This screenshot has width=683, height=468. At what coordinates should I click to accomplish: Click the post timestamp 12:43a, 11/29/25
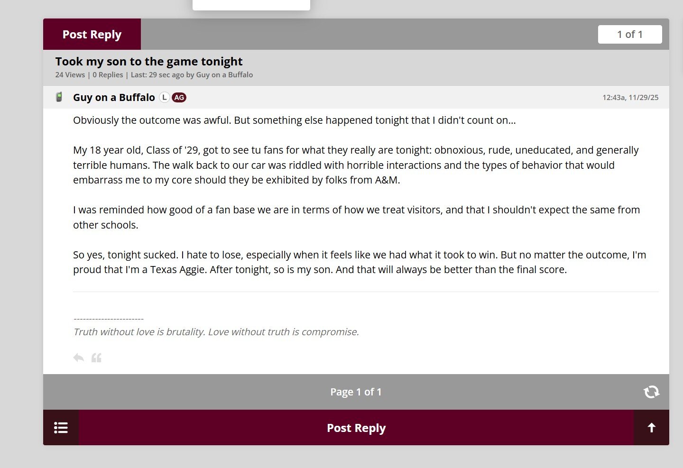click(630, 97)
